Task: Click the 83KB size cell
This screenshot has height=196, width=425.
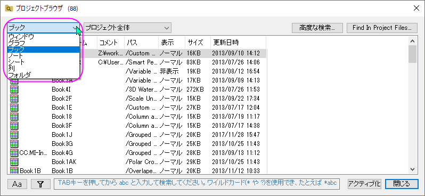Action: point(193,62)
